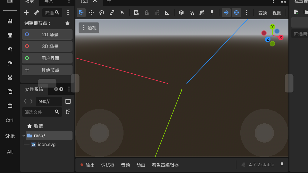This screenshot has width=308, height=173.
Task: Click the Y axis on view gizmo
Action: point(272,27)
